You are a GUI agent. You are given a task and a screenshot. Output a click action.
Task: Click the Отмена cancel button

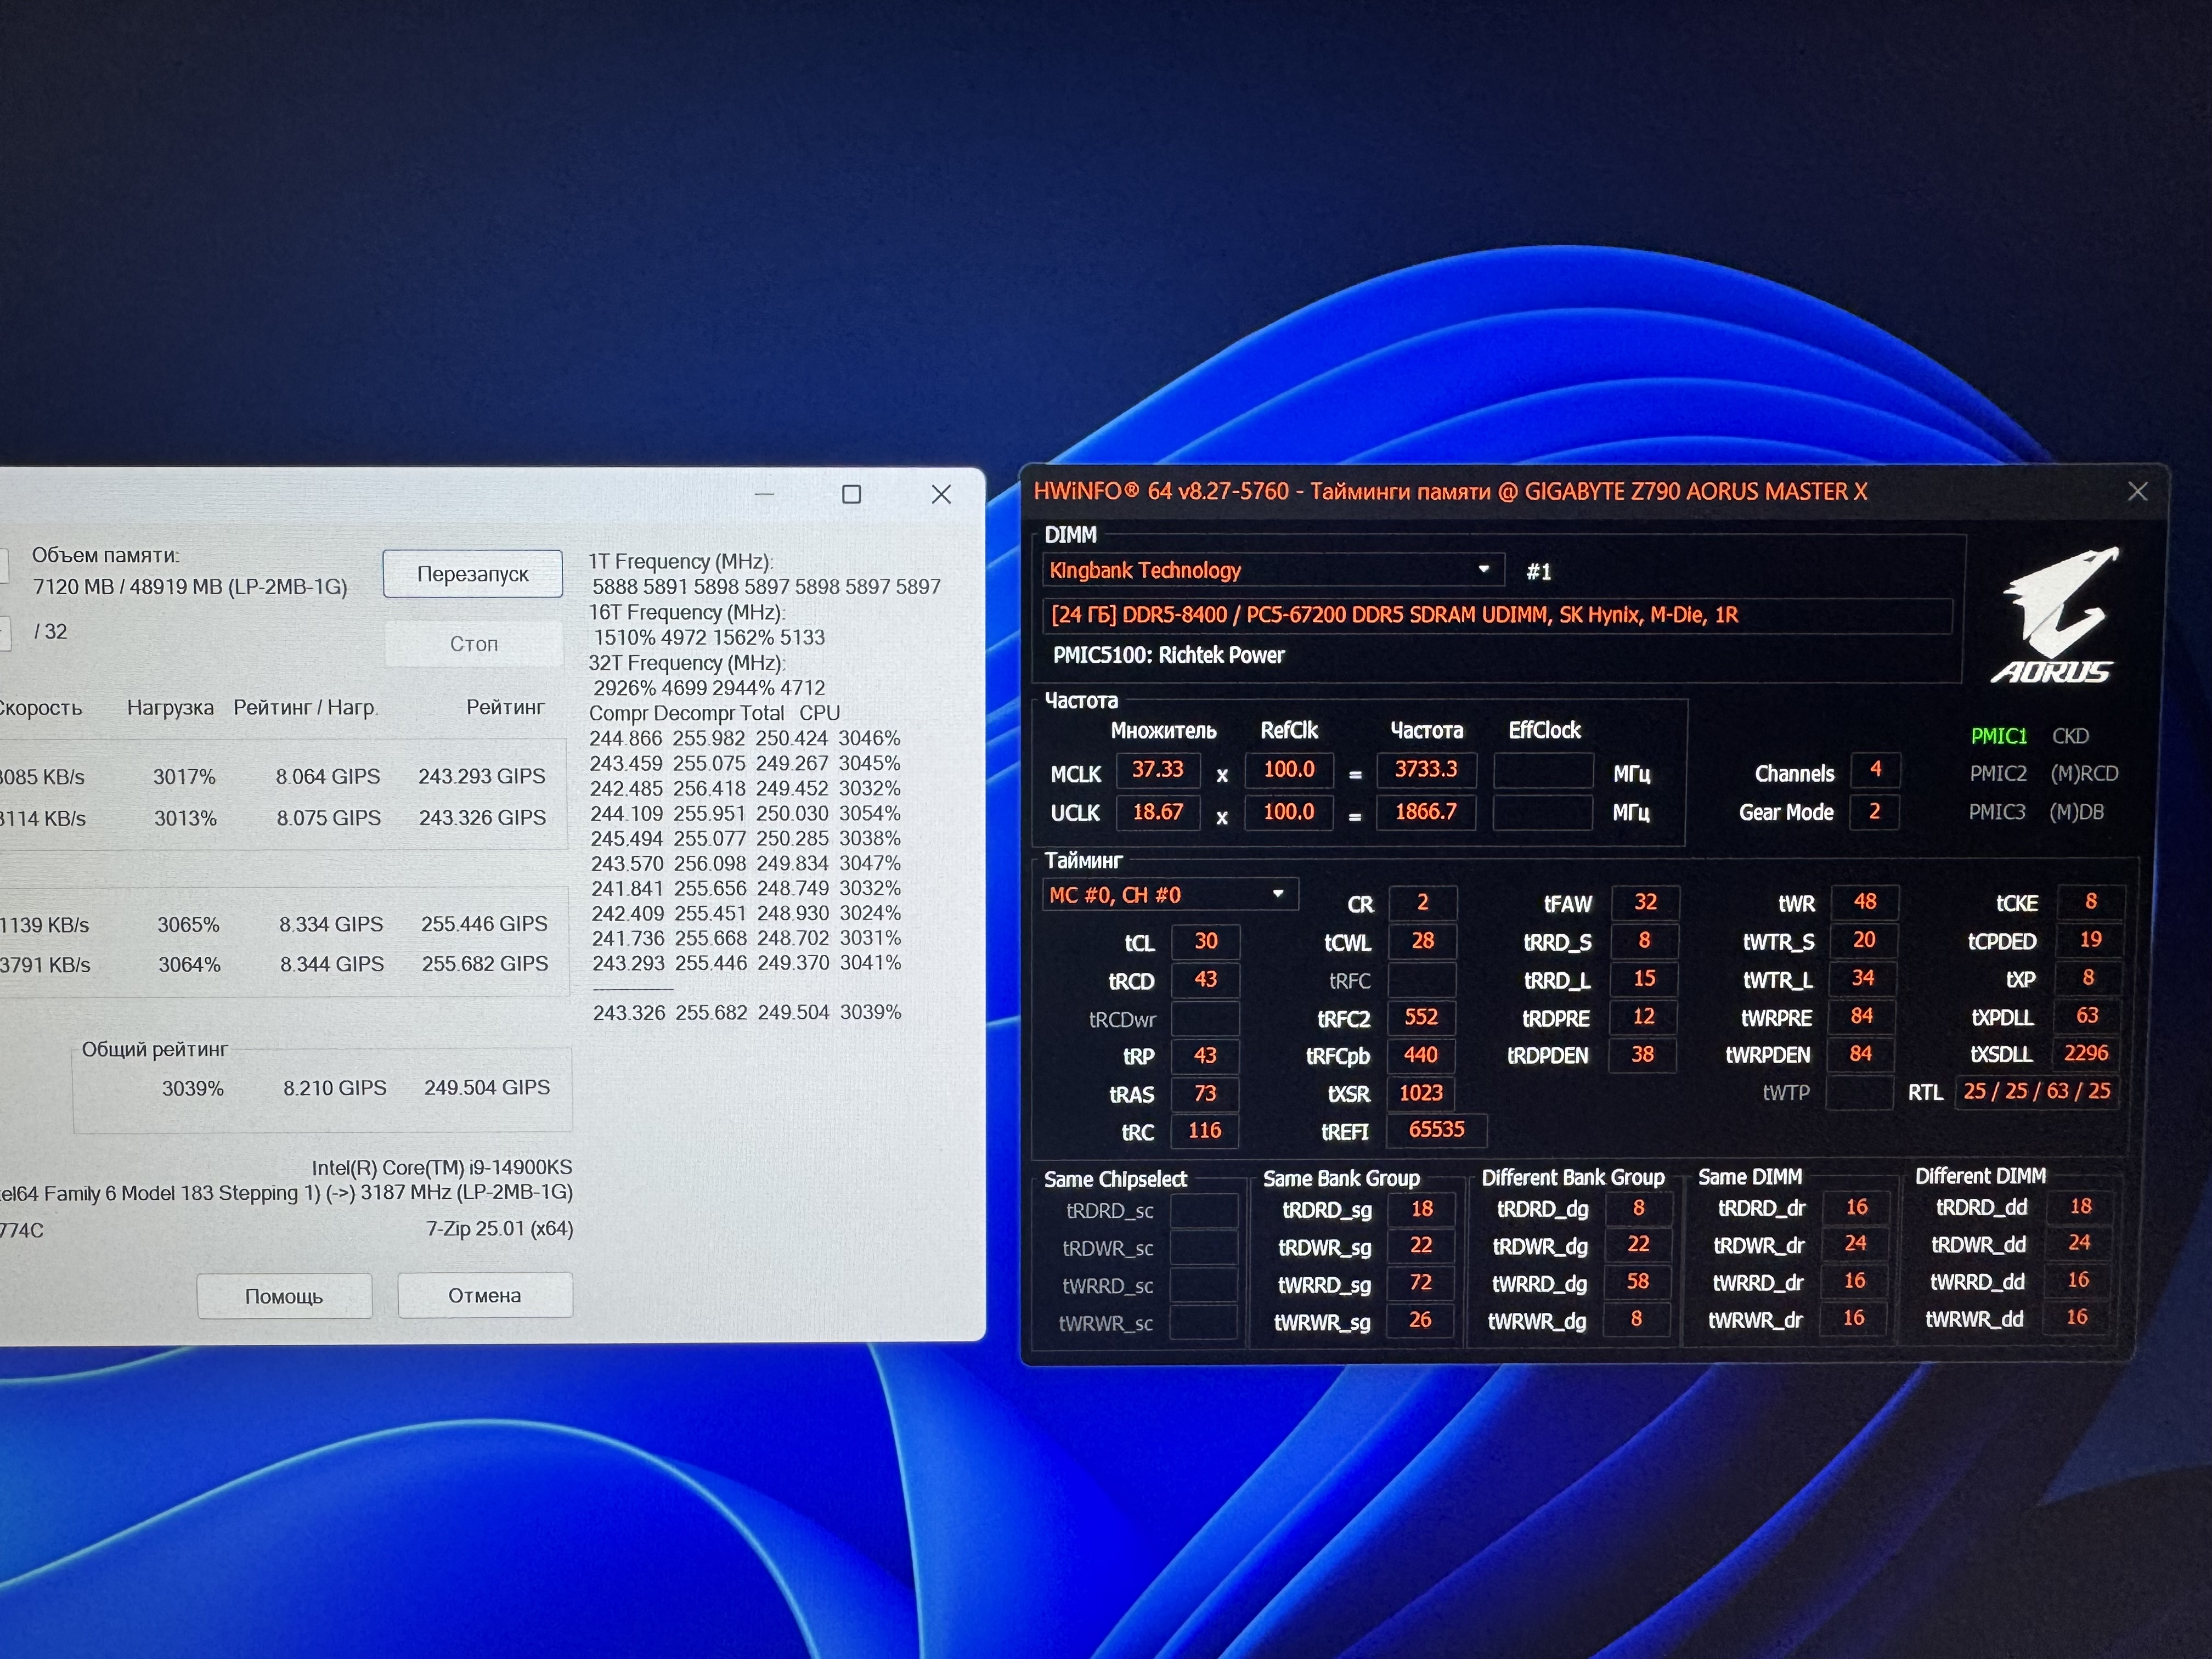(485, 1295)
